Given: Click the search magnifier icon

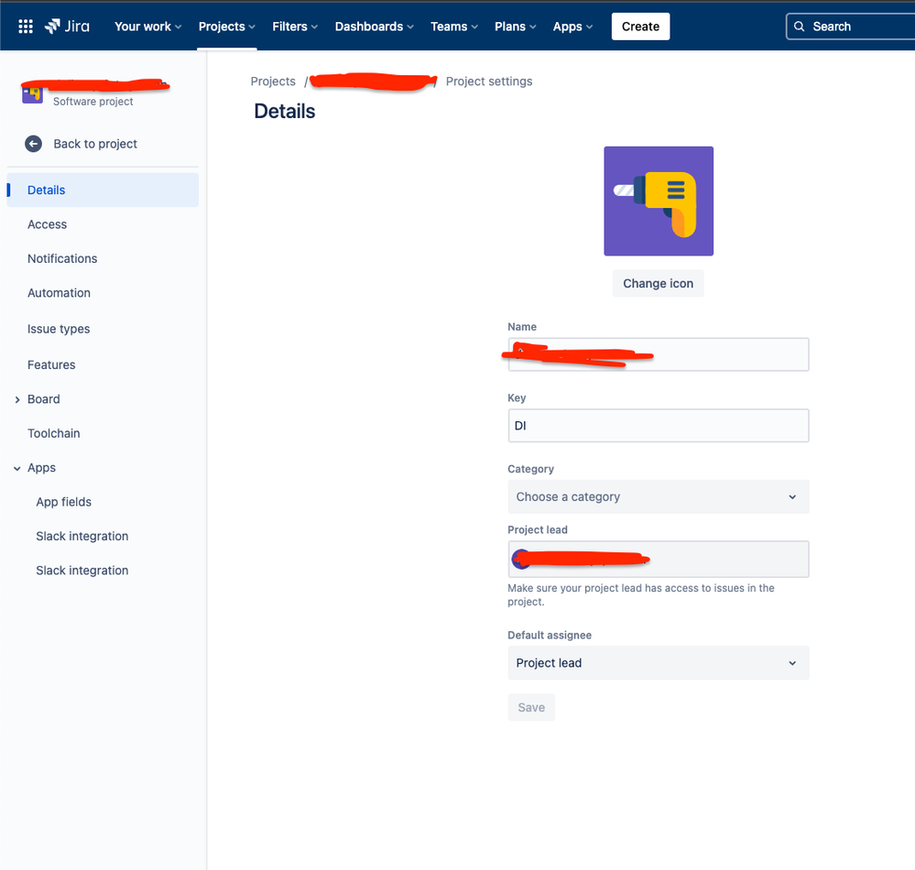Looking at the screenshot, I should tap(801, 26).
